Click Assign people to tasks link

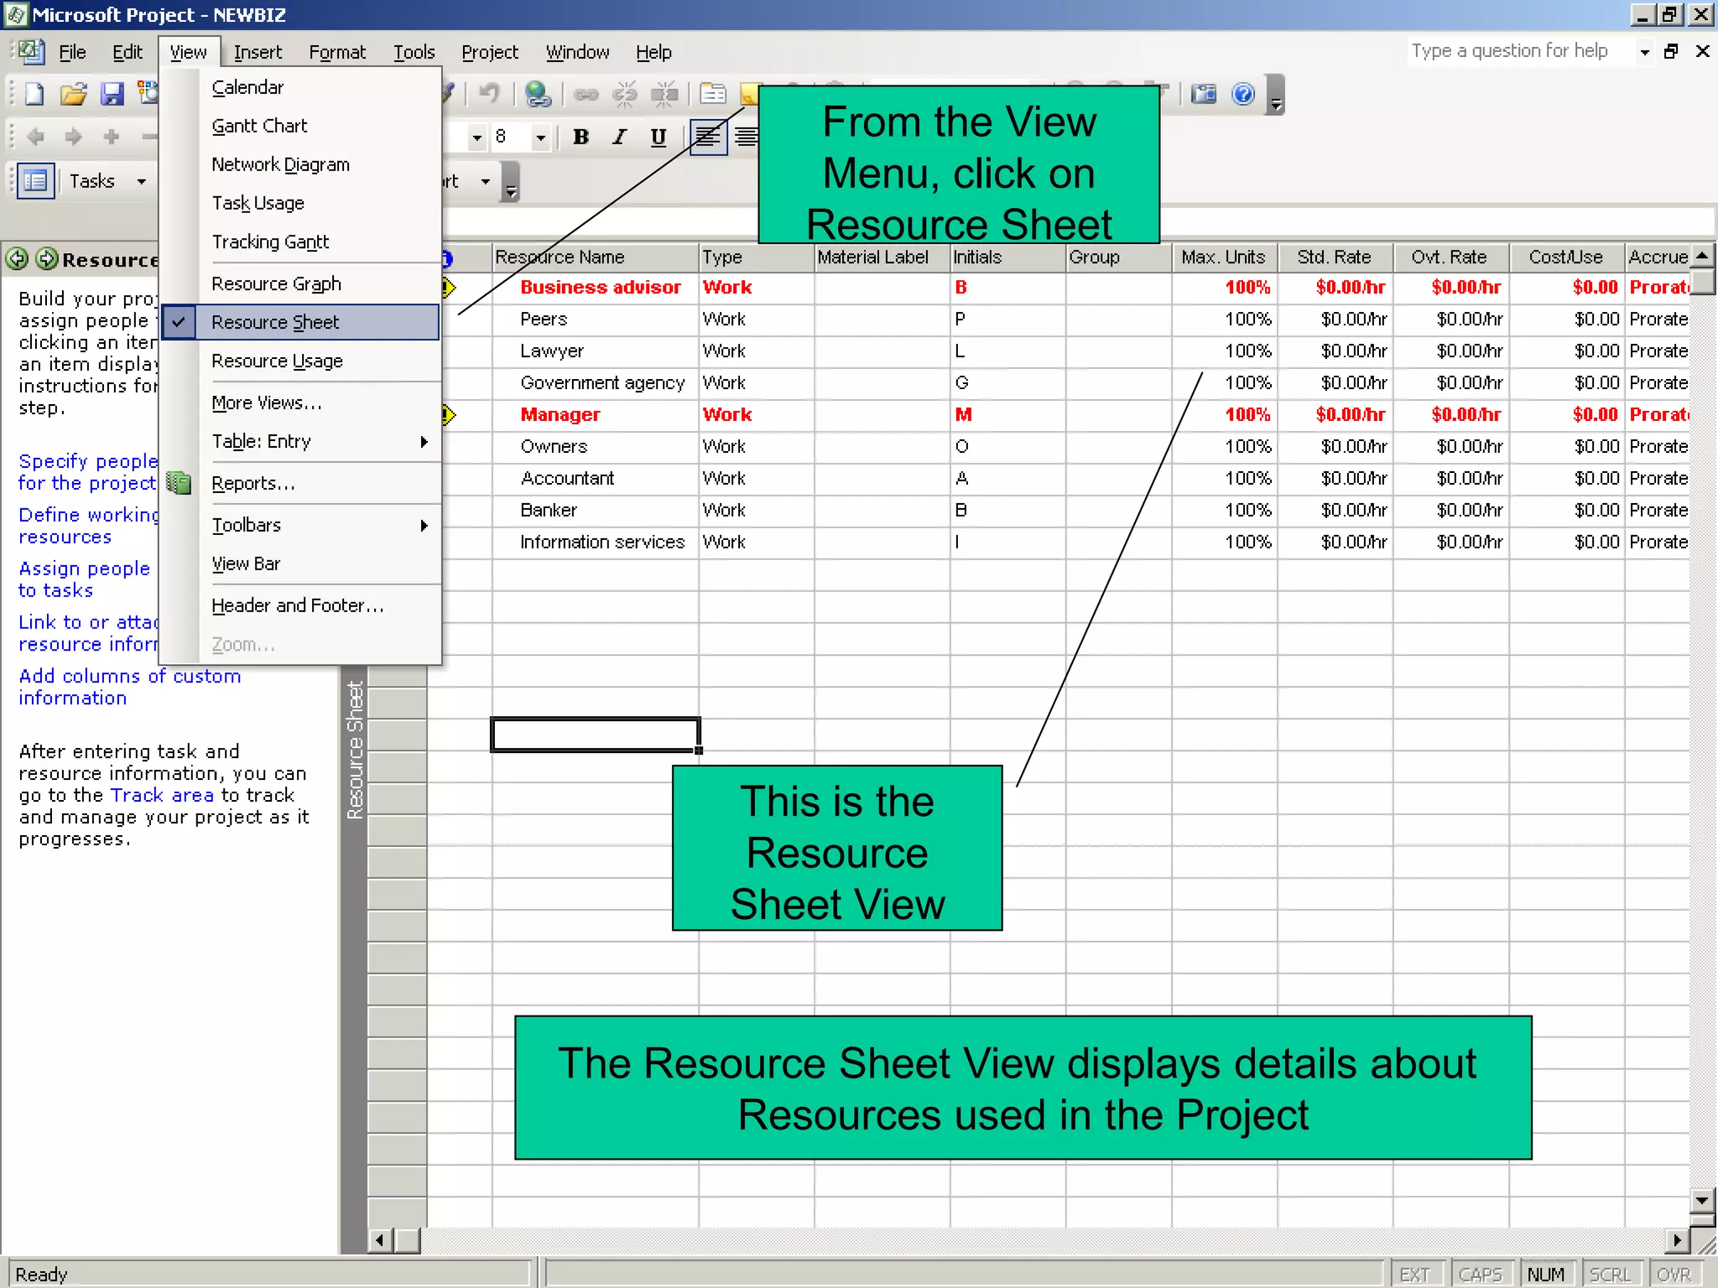point(84,579)
